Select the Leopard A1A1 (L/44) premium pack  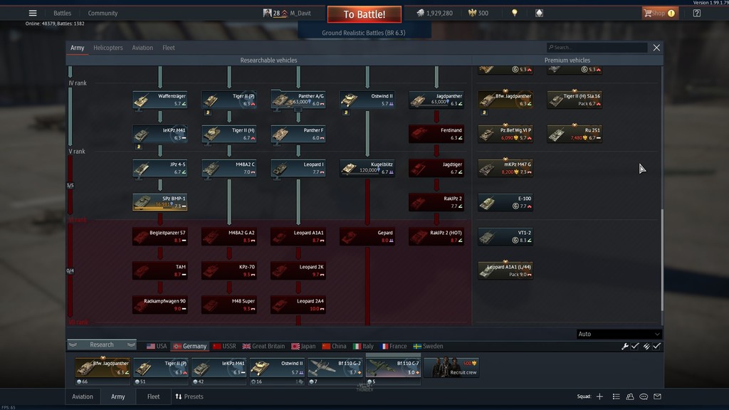(x=505, y=270)
